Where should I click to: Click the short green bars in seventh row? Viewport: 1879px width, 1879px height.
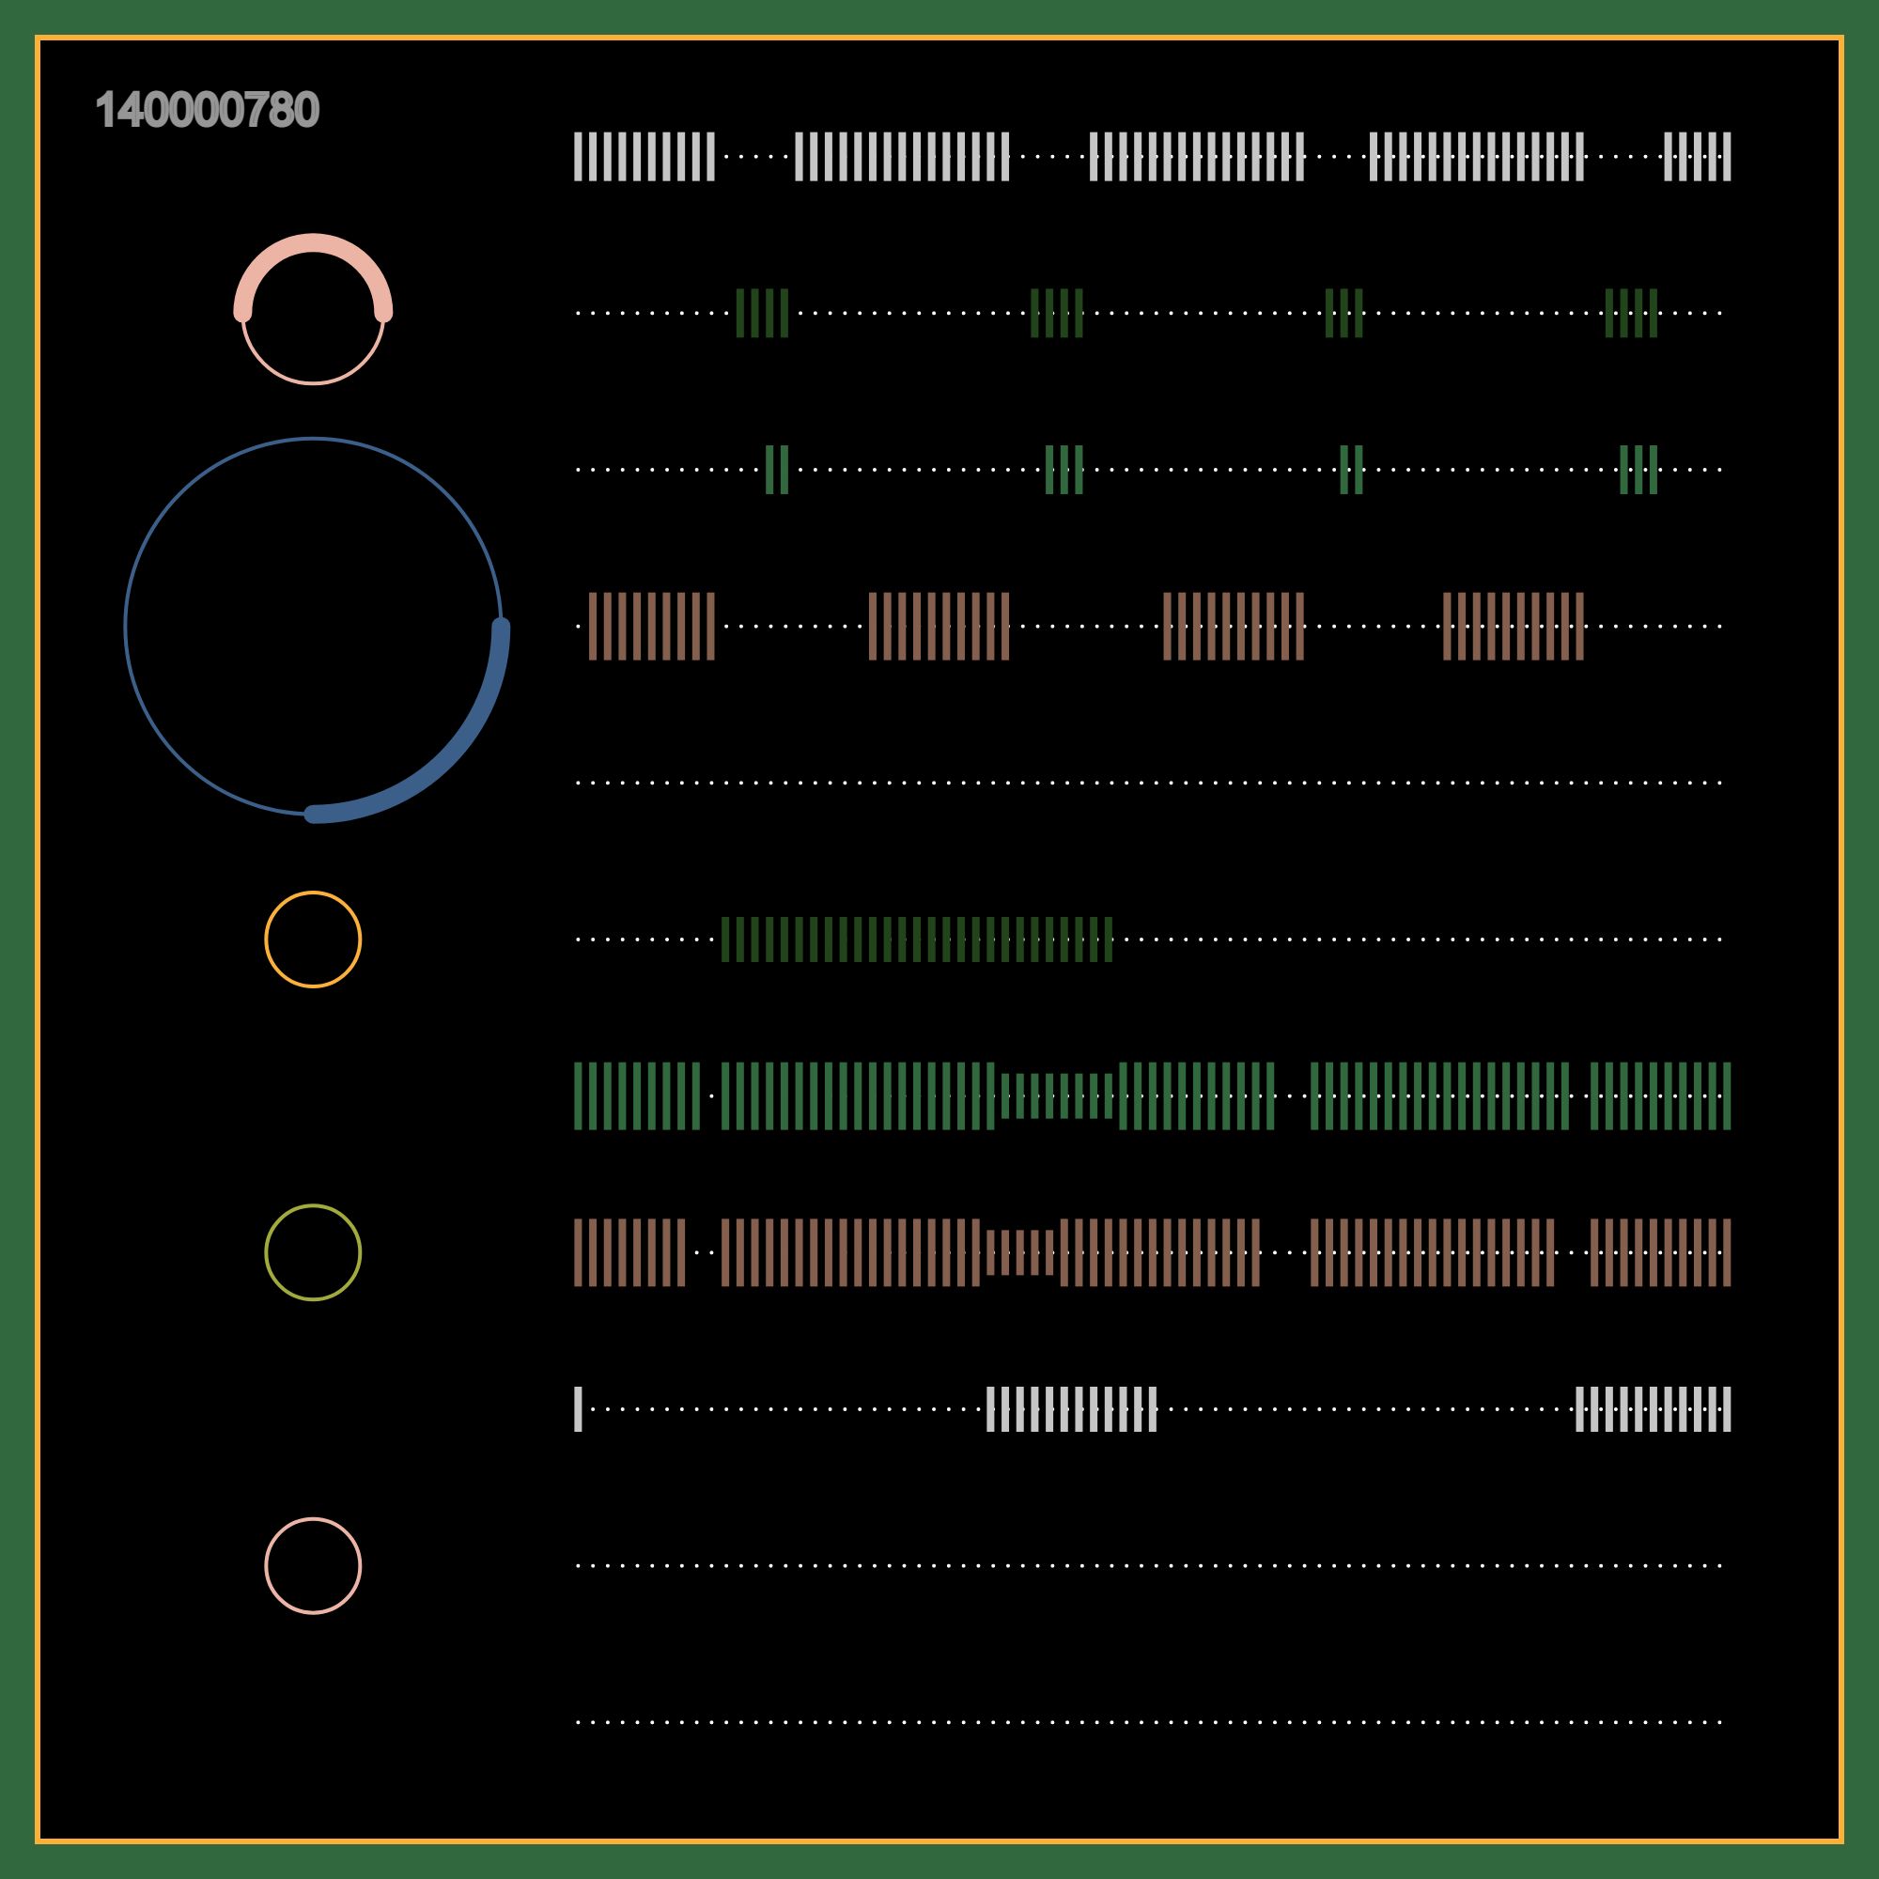pos(1057,1096)
